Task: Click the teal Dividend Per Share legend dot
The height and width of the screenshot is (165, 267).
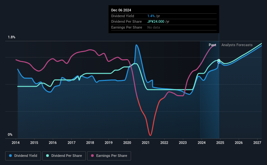Action: 47,156
